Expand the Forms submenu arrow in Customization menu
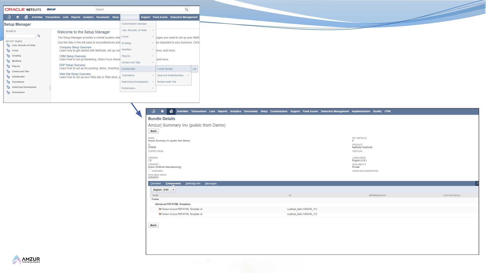The width and height of the screenshot is (486, 273). [153, 37]
